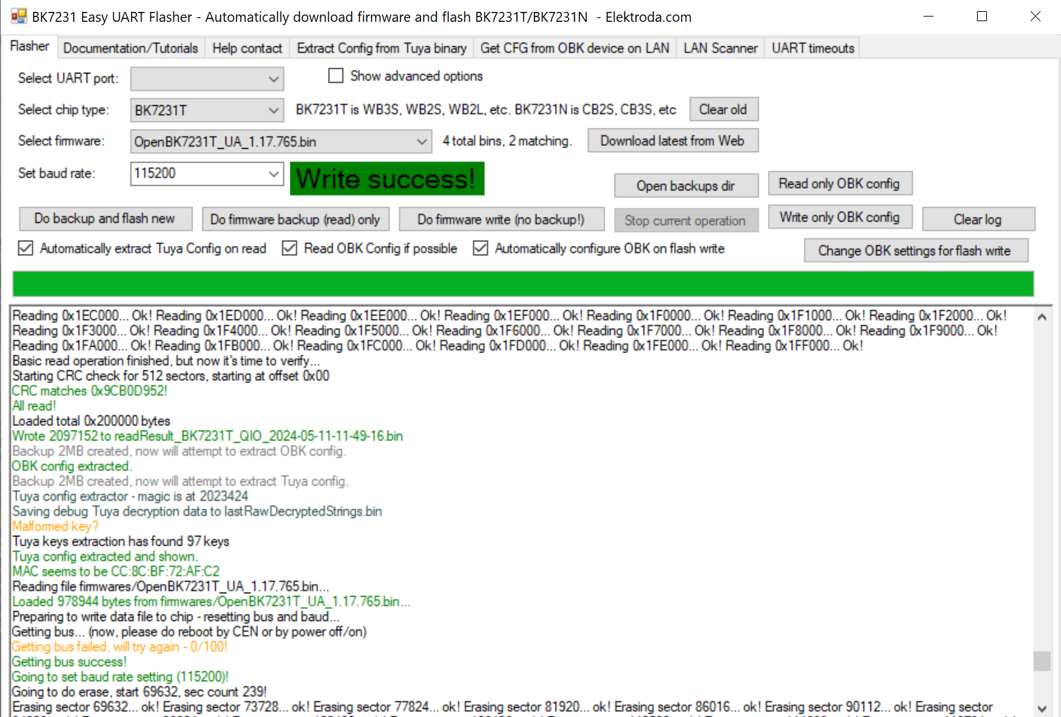Close the BK7231 Easy UART Flasher window
The height and width of the screenshot is (717, 1061).
pos(1036,17)
